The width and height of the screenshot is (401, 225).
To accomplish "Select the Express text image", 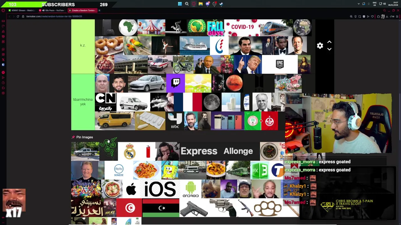I will click(x=199, y=151).
